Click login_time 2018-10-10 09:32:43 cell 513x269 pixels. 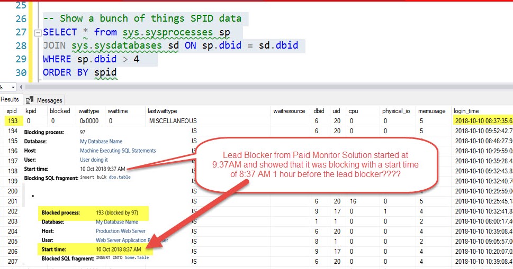[x=484, y=171]
